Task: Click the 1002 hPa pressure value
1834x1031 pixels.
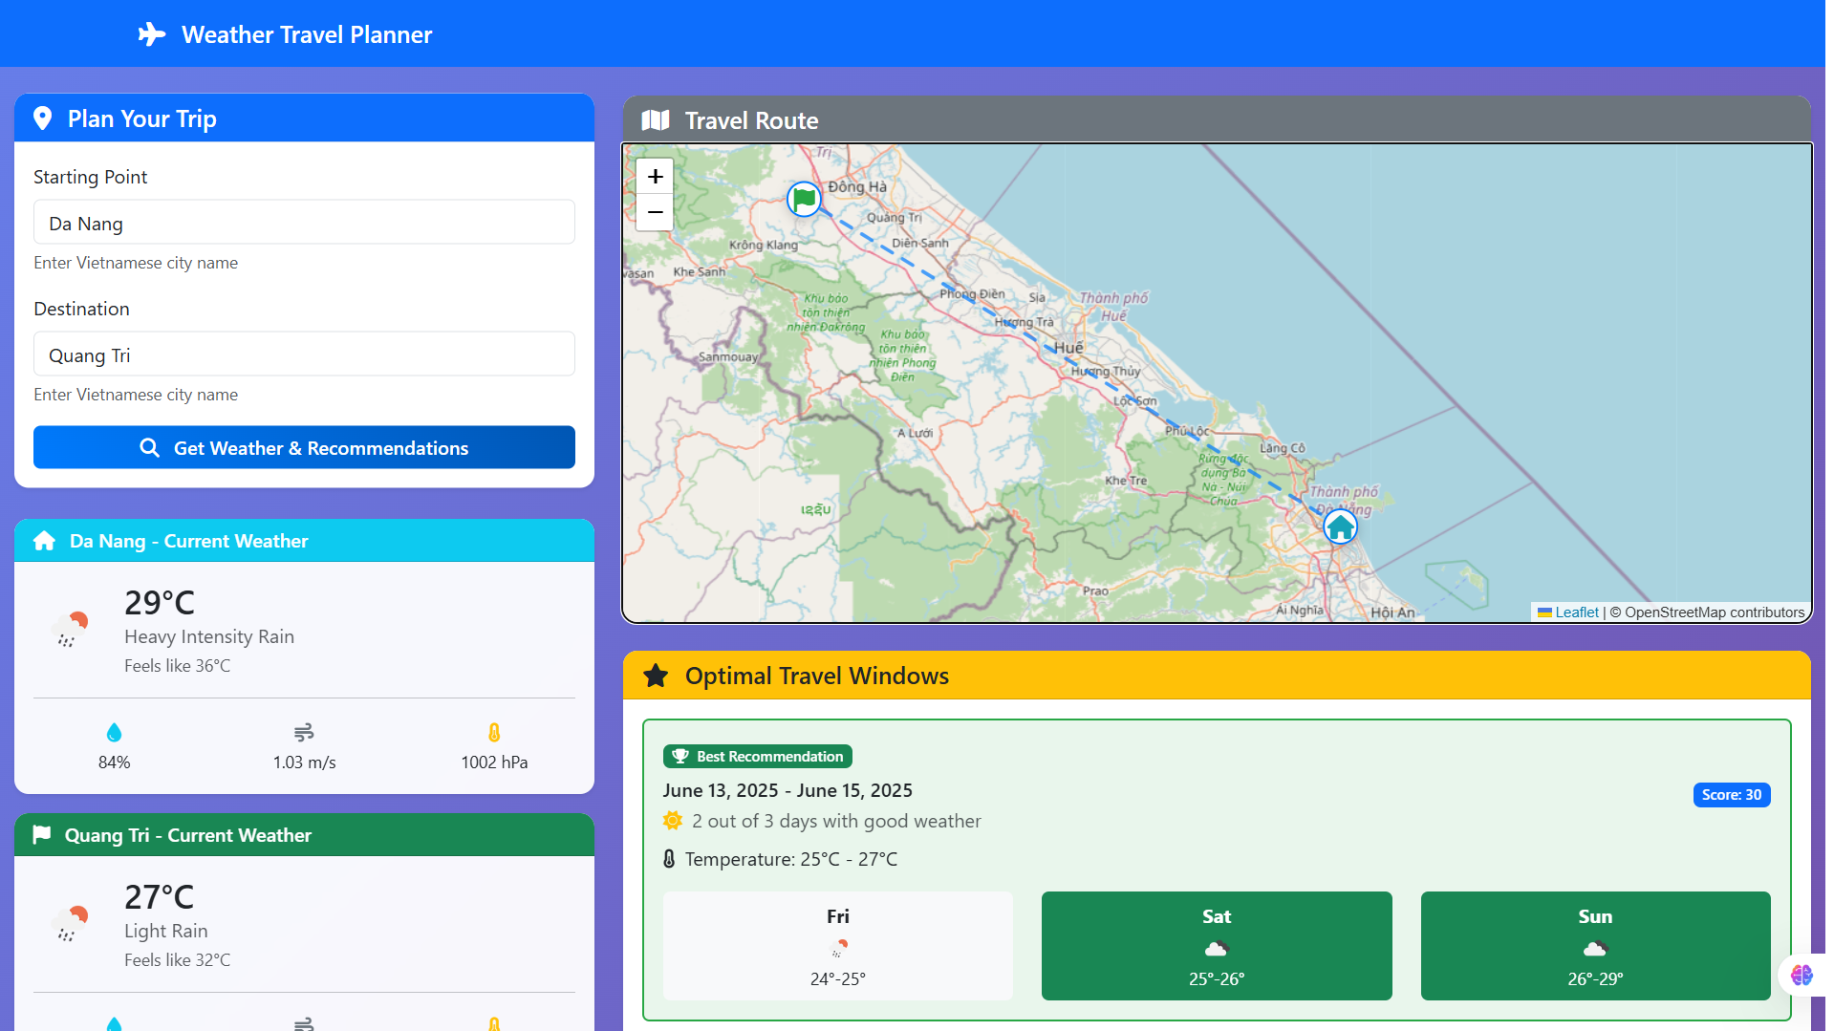Action: tap(494, 763)
